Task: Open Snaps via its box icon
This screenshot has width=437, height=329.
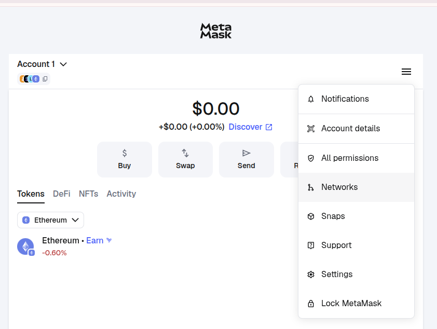Action: click(x=311, y=216)
